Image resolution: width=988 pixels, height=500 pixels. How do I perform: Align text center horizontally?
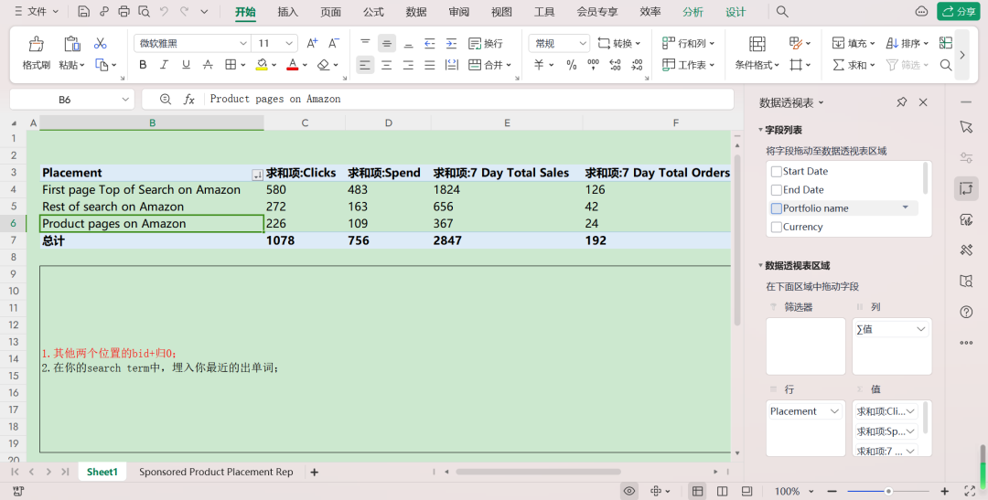pos(387,65)
